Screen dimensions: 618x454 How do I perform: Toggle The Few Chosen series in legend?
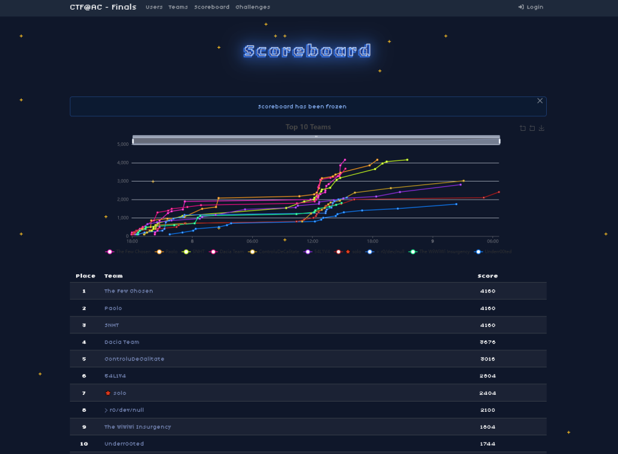click(x=109, y=251)
